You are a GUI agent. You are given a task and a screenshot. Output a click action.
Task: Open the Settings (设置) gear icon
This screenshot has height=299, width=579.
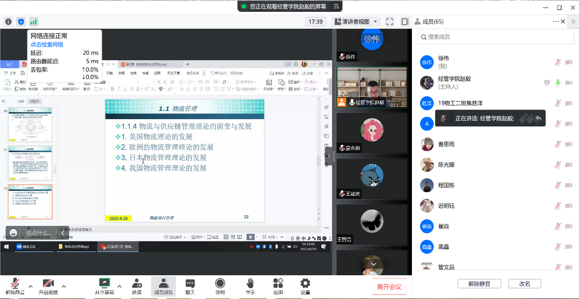click(x=305, y=286)
